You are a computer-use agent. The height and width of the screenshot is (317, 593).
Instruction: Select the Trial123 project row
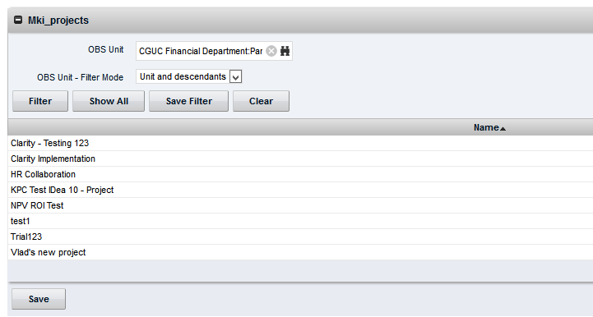click(300, 237)
